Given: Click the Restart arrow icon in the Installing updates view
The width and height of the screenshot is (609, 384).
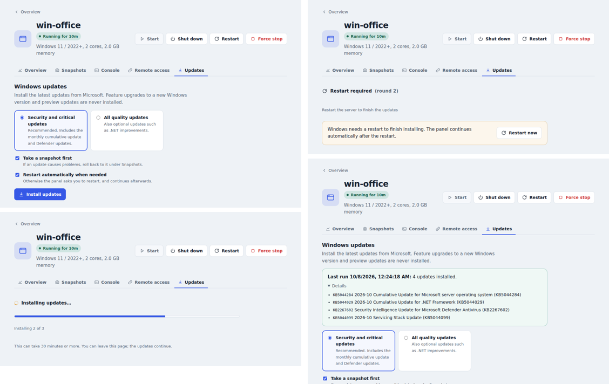Looking at the screenshot, I should pyautogui.click(x=216, y=251).
